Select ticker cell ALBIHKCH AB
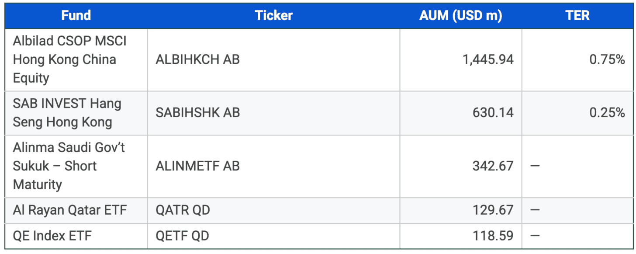 pos(197,59)
